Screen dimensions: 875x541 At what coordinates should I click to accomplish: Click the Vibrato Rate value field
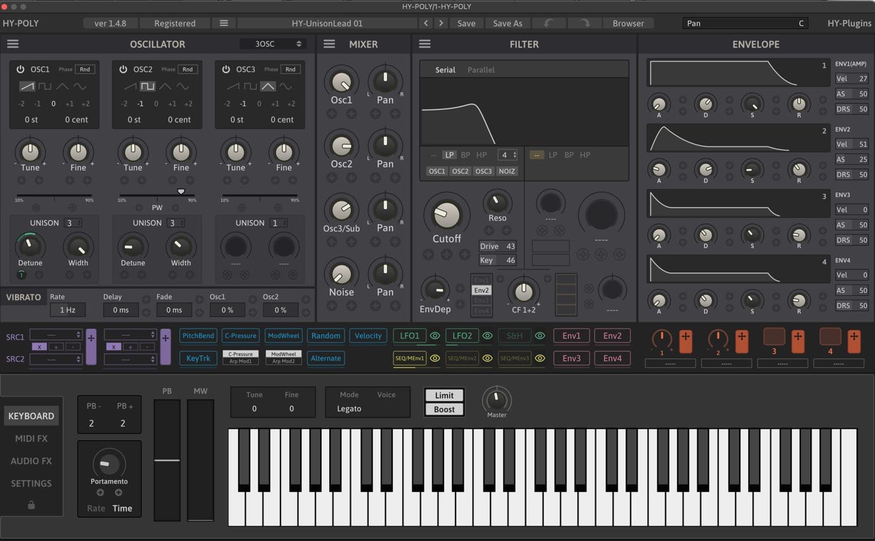coord(67,310)
